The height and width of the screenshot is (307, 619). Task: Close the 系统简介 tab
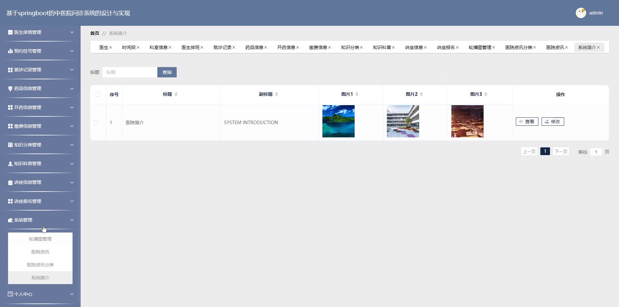(x=598, y=47)
